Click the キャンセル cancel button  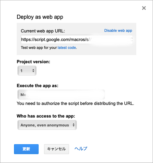[56, 149]
